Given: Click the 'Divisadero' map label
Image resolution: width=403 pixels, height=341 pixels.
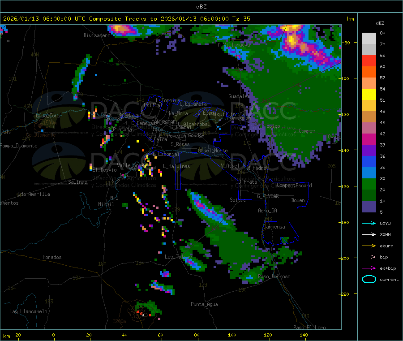Looking at the screenshot, I should click(97, 35).
